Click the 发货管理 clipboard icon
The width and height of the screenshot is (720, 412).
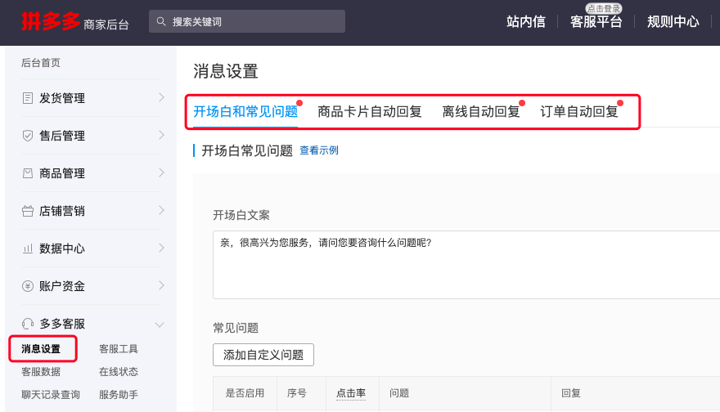[x=28, y=98]
